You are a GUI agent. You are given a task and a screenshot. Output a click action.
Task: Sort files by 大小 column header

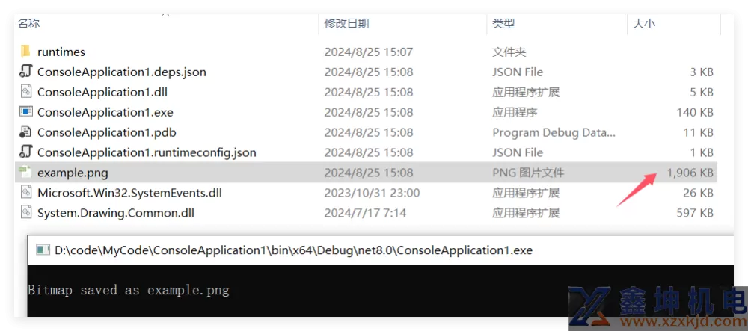pyautogui.click(x=643, y=23)
